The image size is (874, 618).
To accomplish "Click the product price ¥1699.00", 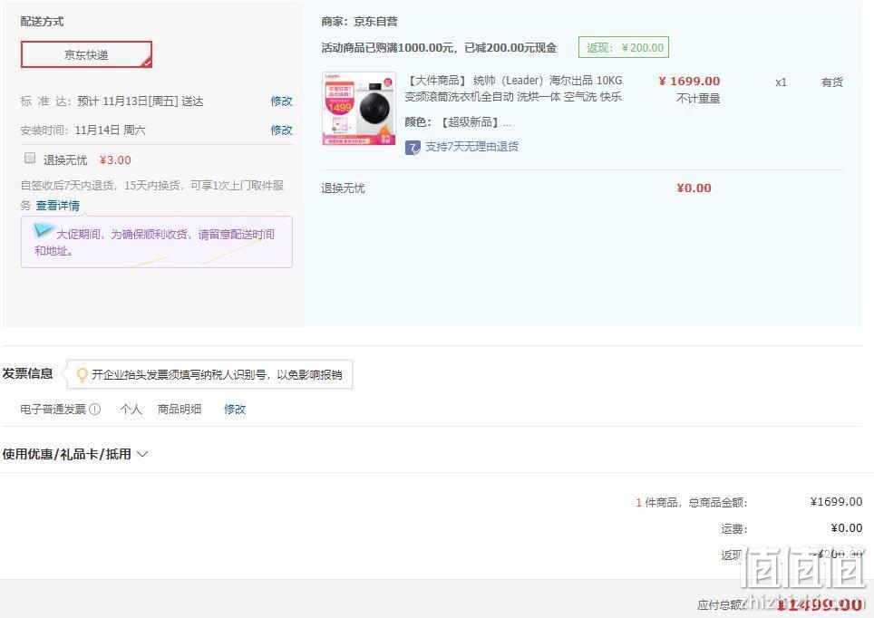I will [690, 82].
